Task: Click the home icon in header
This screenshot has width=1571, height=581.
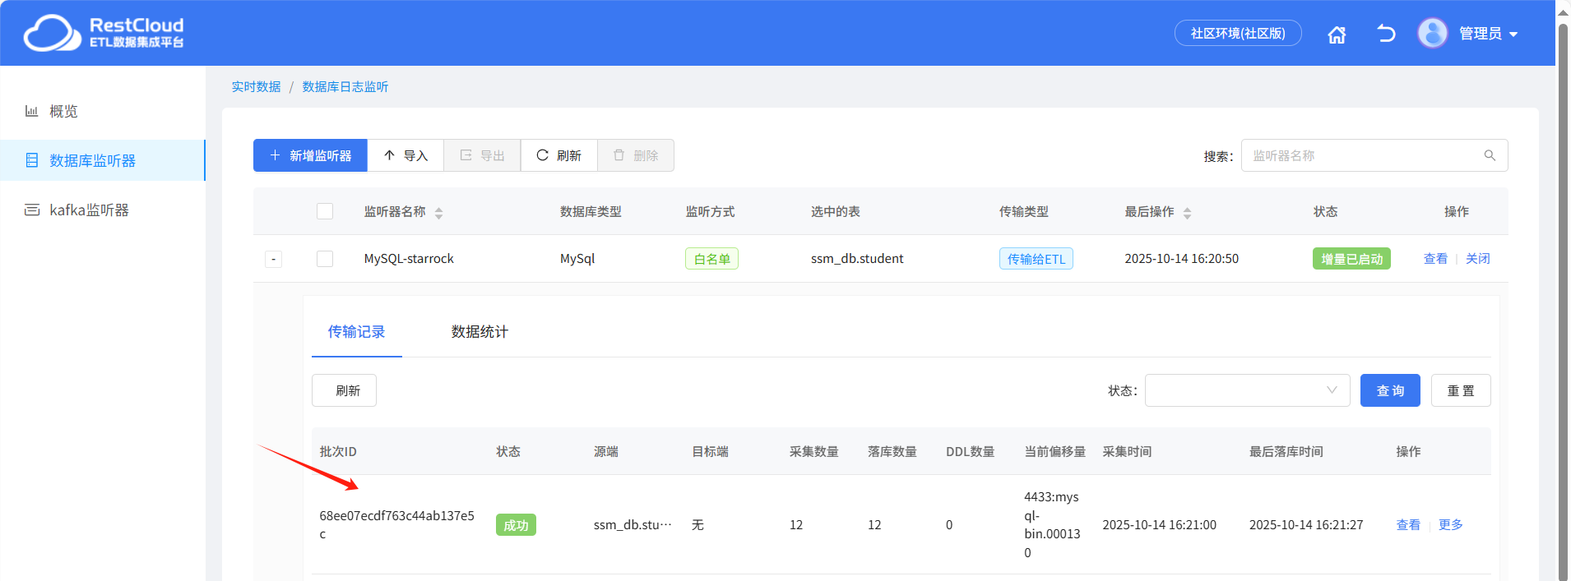Action: point(1337,35)
